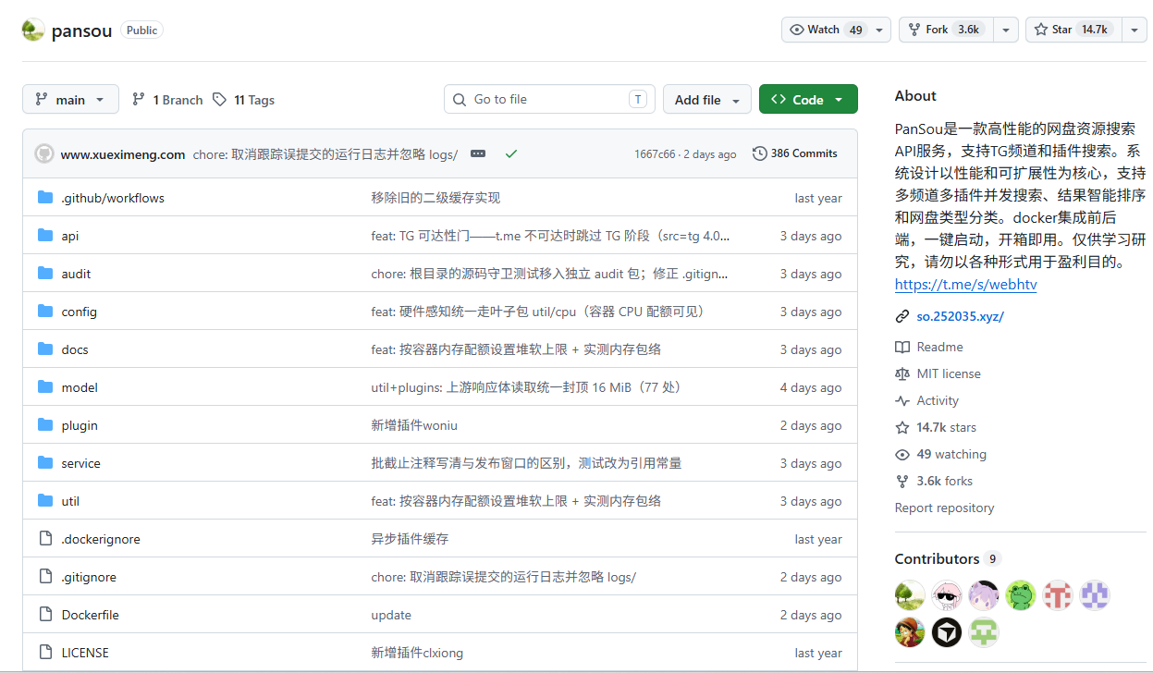
Task: Open the '新增插件woniu' commit message
Action: [x=414, y=425]
